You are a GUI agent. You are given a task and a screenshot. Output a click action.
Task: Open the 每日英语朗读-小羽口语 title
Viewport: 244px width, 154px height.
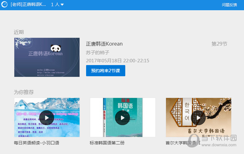point(36,143)
